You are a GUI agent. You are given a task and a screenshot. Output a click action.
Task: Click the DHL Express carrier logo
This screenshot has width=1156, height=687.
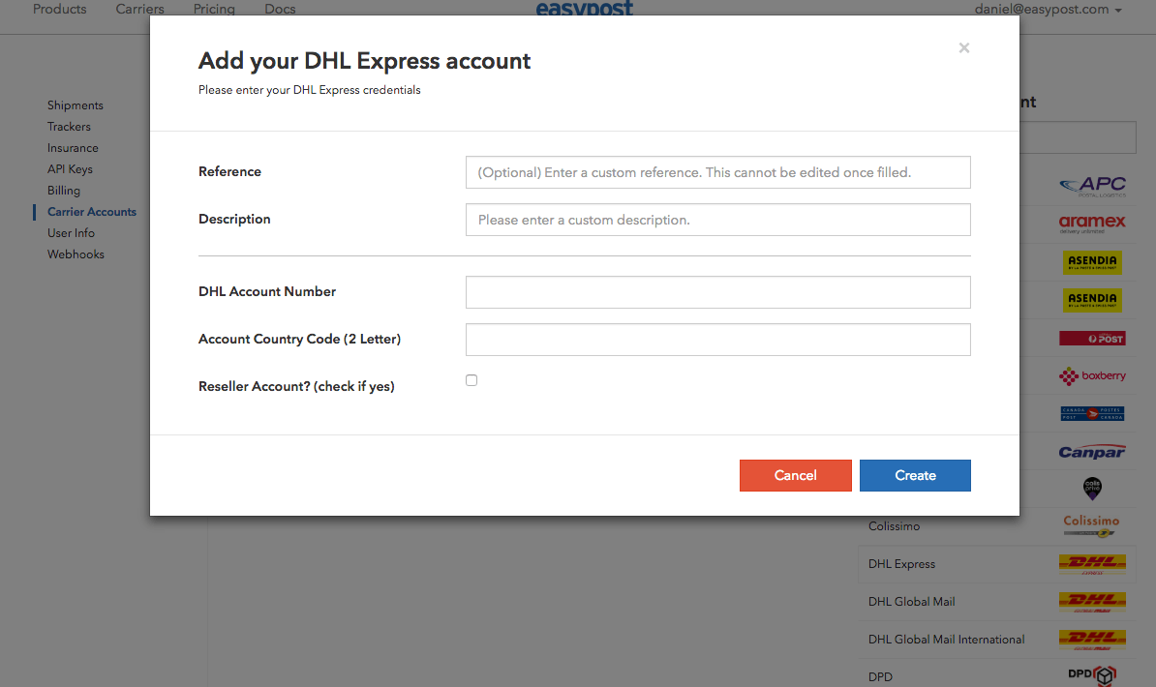1093,564
